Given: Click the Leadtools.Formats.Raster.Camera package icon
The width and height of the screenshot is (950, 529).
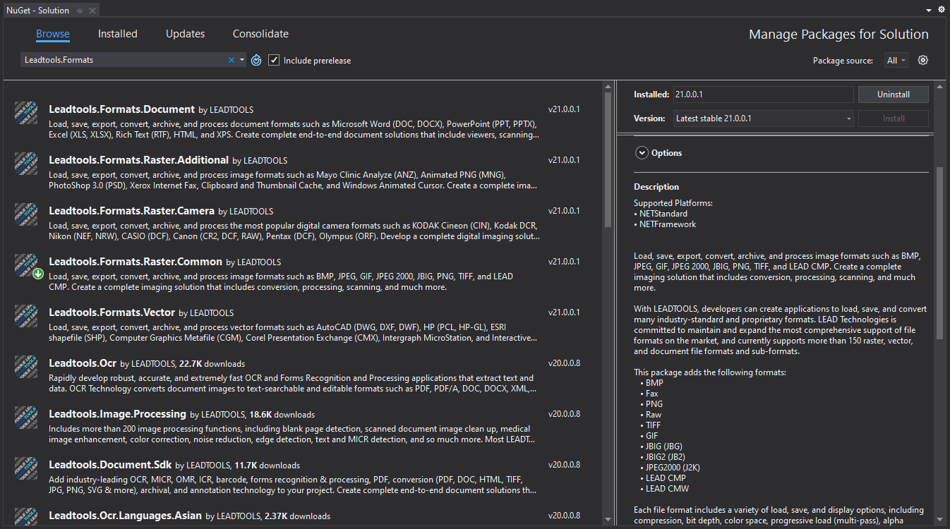Looking at the screenshot, I should (x=26, y=214).
